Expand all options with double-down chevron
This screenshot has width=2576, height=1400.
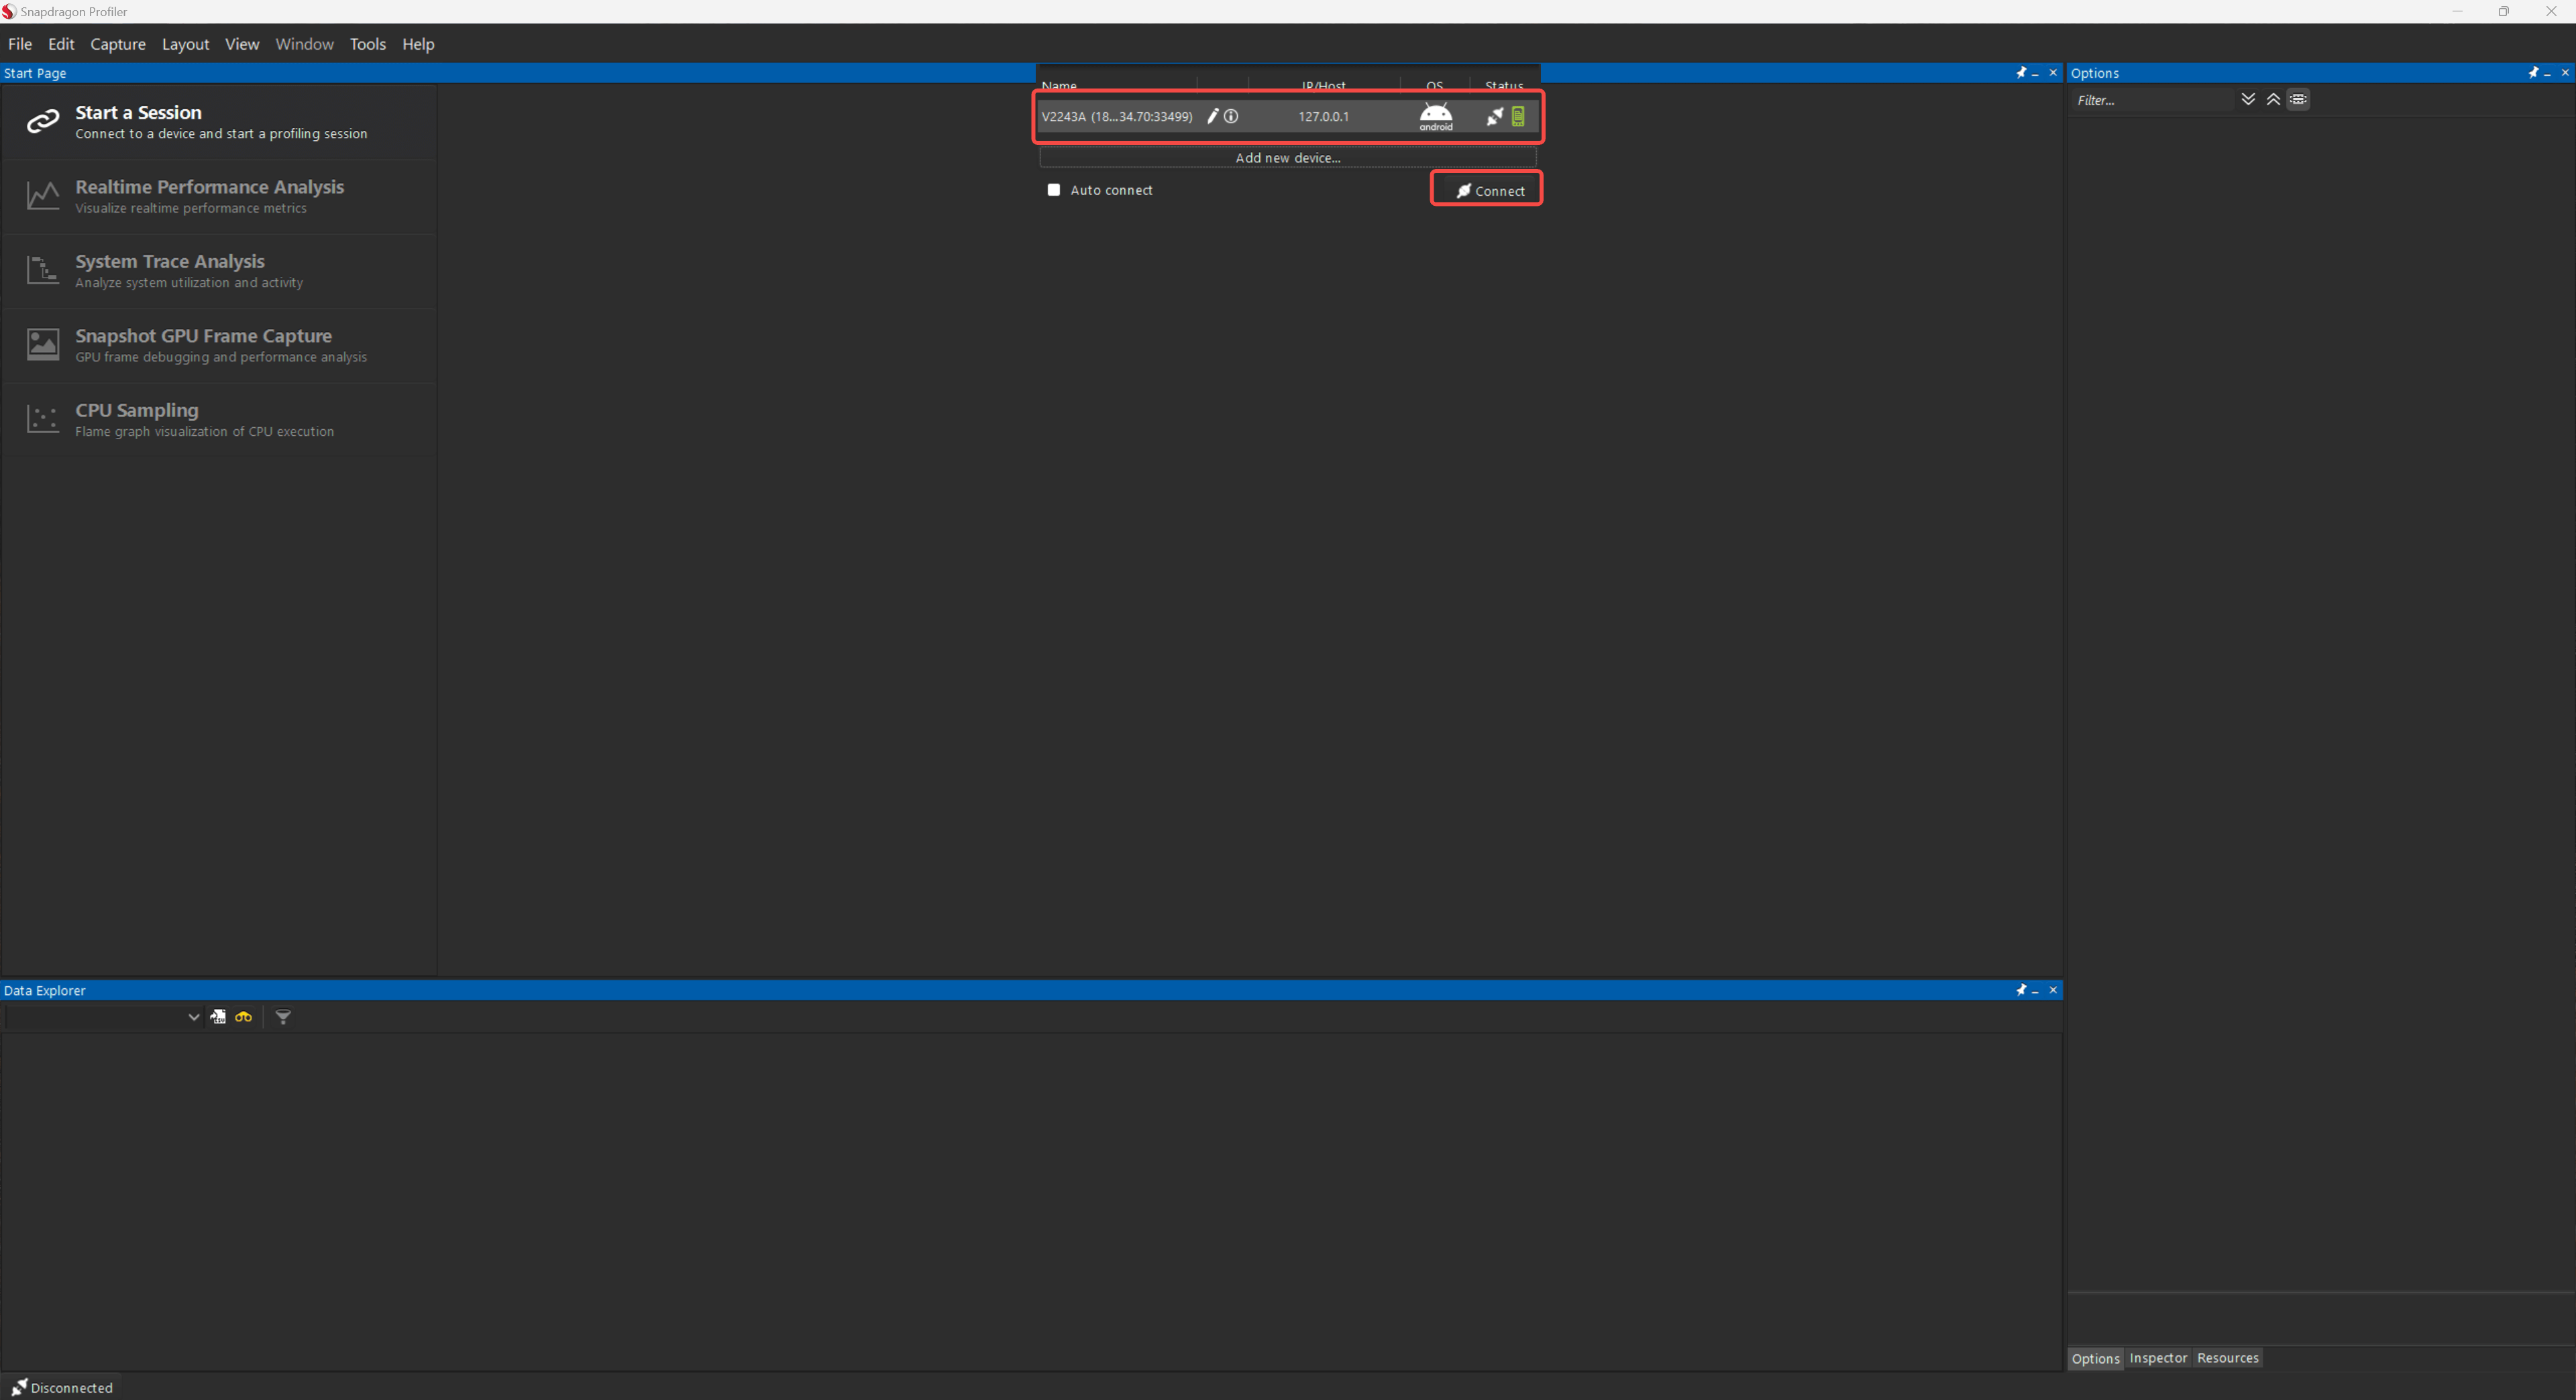2247,99
